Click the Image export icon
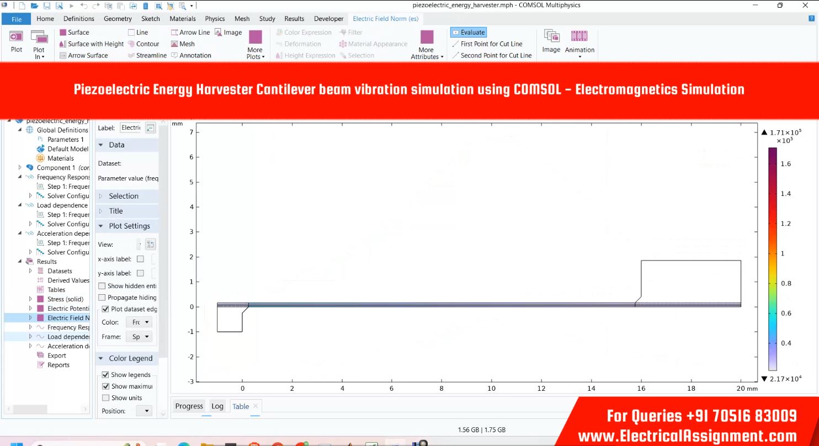The width and height of the screenshot is (819, 446). click(551, 41)
